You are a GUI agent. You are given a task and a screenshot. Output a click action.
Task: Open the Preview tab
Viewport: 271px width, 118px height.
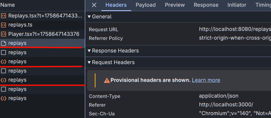[x=175, y=5]
